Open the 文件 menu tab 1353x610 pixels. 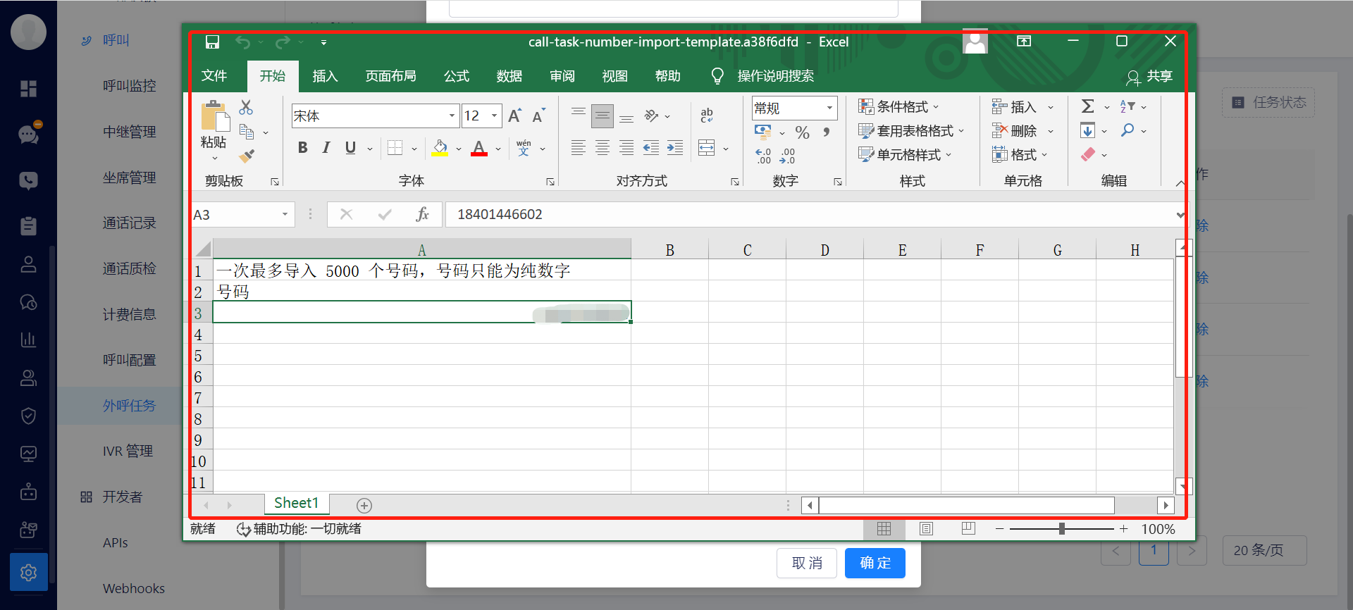(x=214, y=76)
